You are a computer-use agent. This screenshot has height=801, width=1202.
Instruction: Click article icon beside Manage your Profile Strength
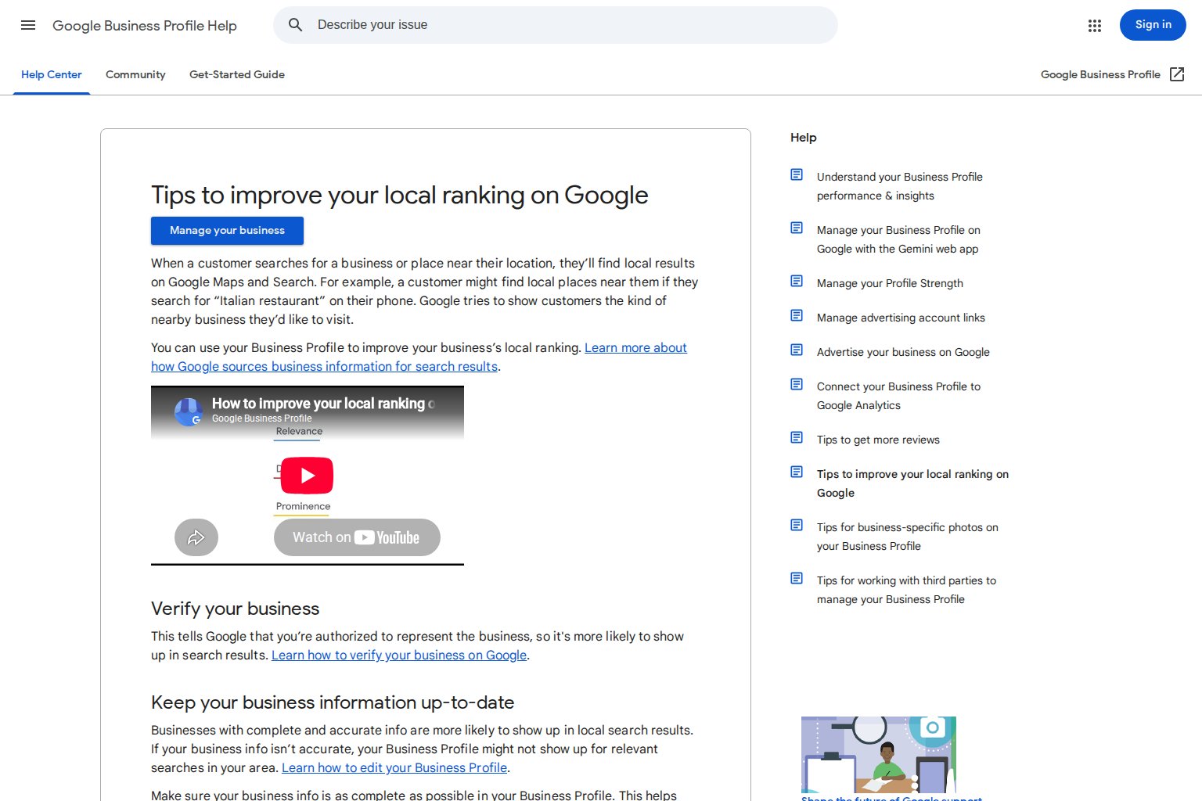click(x=797, y=281)
